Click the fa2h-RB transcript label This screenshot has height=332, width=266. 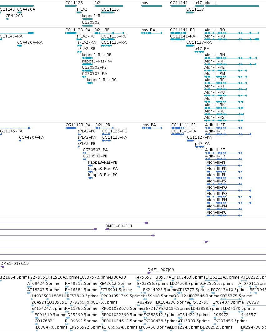pyautogui.click(x=102, y=30)
